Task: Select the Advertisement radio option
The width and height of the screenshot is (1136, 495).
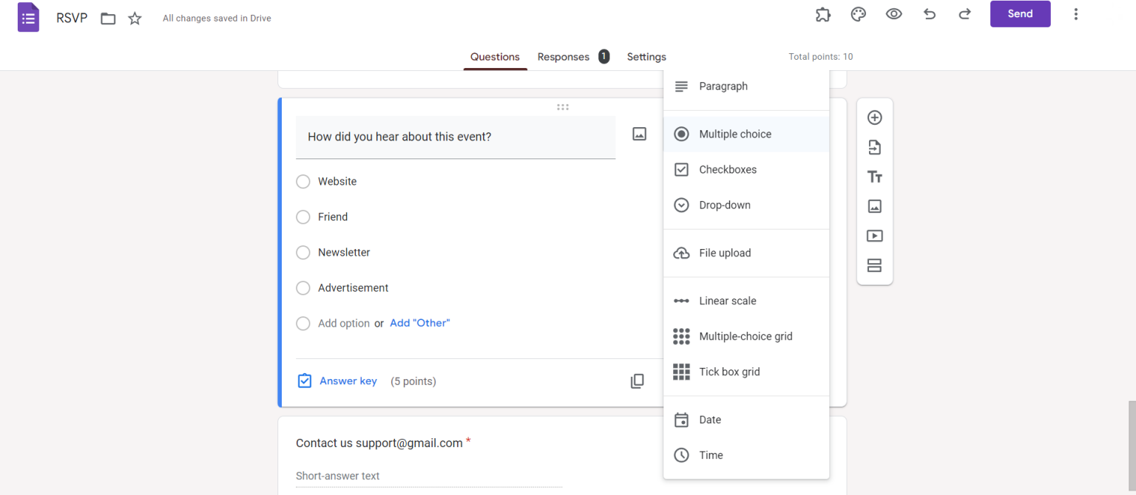Action: [x=302, y=287]
